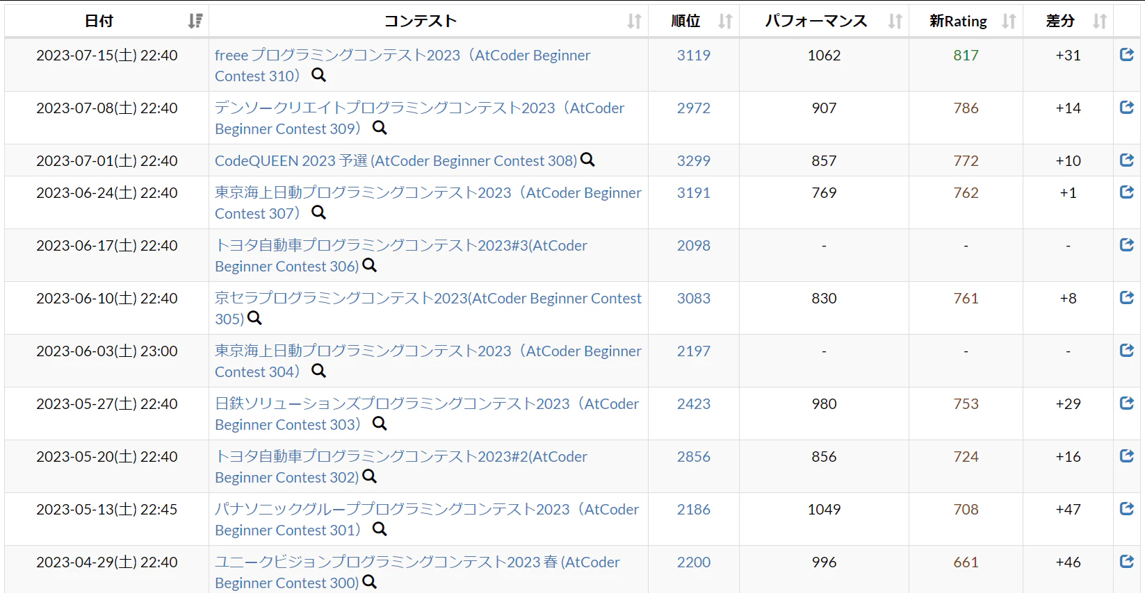Share the 2023-07-15 contest result
This screenshot has height=593, width=1145.
pos(1127,55)
